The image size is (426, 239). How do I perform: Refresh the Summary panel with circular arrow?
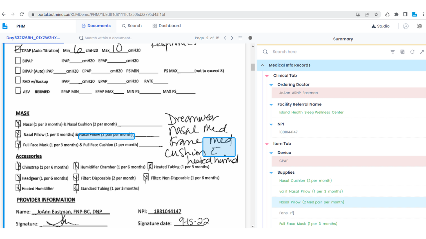[x=412, y=52]
